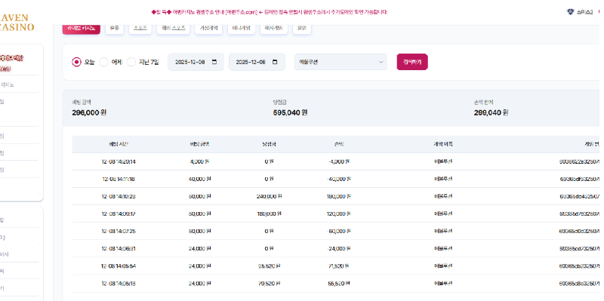
Task: Click the 배팅 시간 column header
Action: click(119, 144)
